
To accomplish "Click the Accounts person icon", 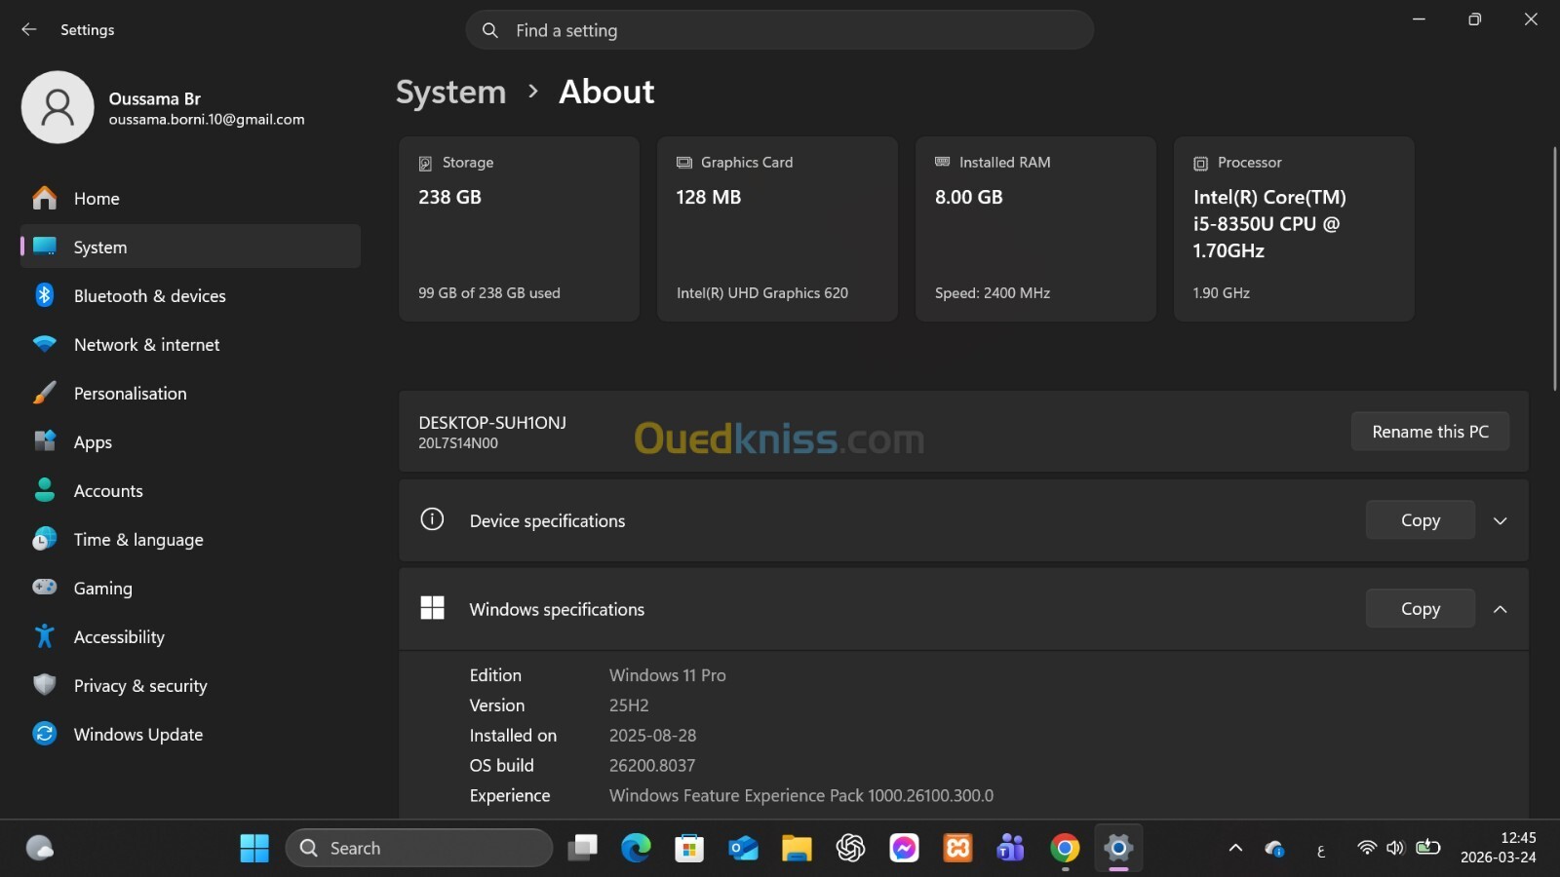I will (45, 490).
